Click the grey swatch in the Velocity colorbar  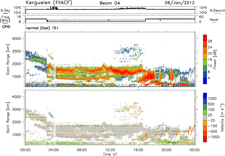point(205,117)
